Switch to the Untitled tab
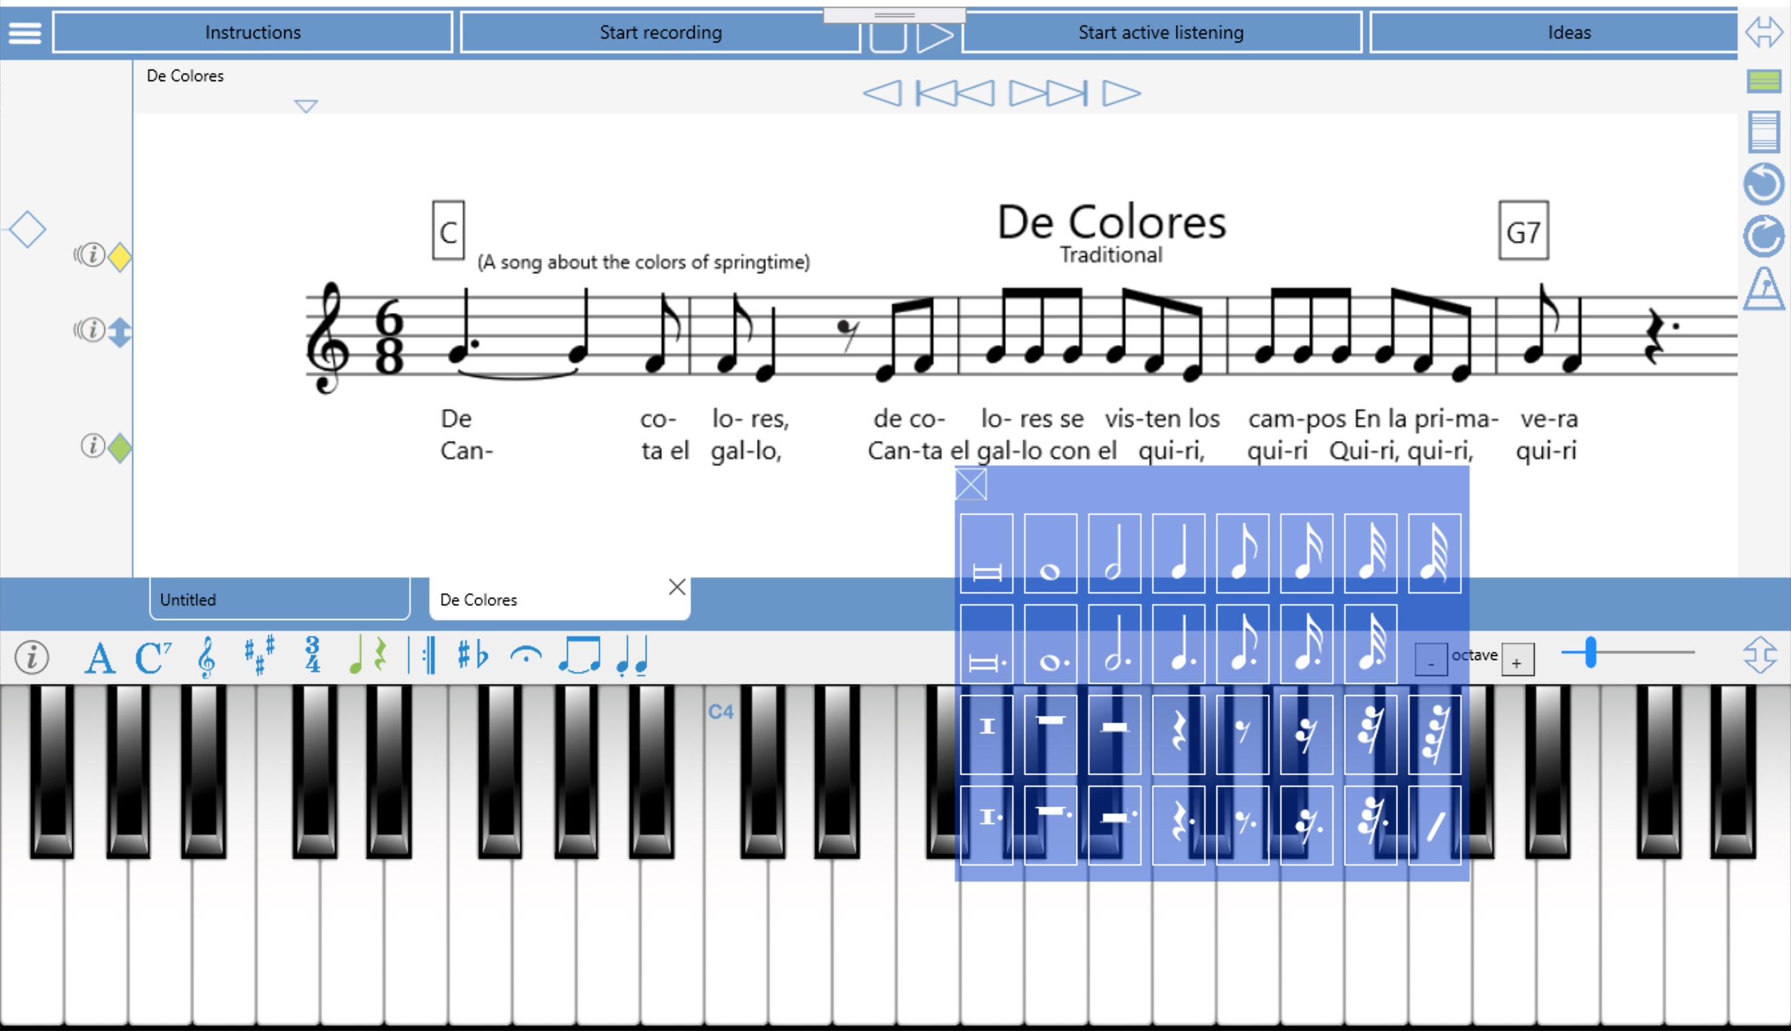 279,600
